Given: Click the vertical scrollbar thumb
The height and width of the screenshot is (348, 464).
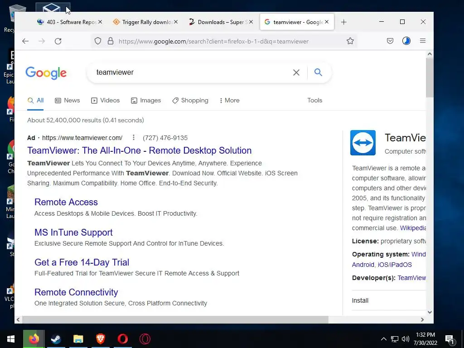Looking at the screenshot, I should tap(430, 77).
